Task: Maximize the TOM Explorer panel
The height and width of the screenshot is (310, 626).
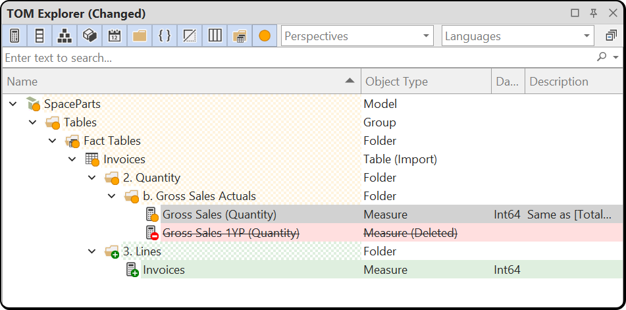Action: point(575,13)
